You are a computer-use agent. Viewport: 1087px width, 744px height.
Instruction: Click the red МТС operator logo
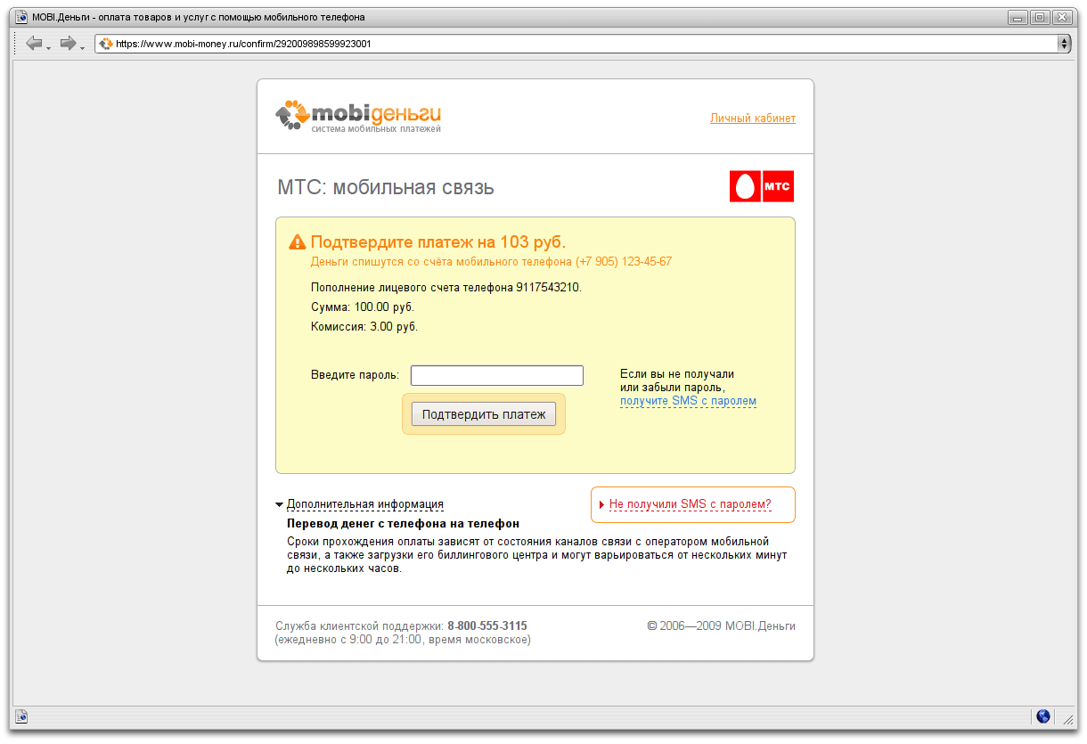tap(762, 186)
